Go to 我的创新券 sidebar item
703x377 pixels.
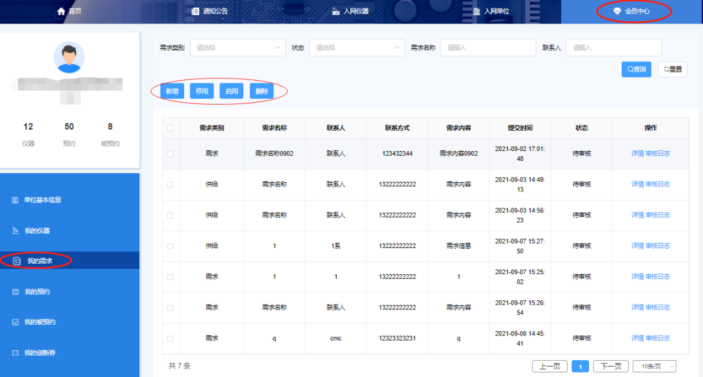[40, 353]
